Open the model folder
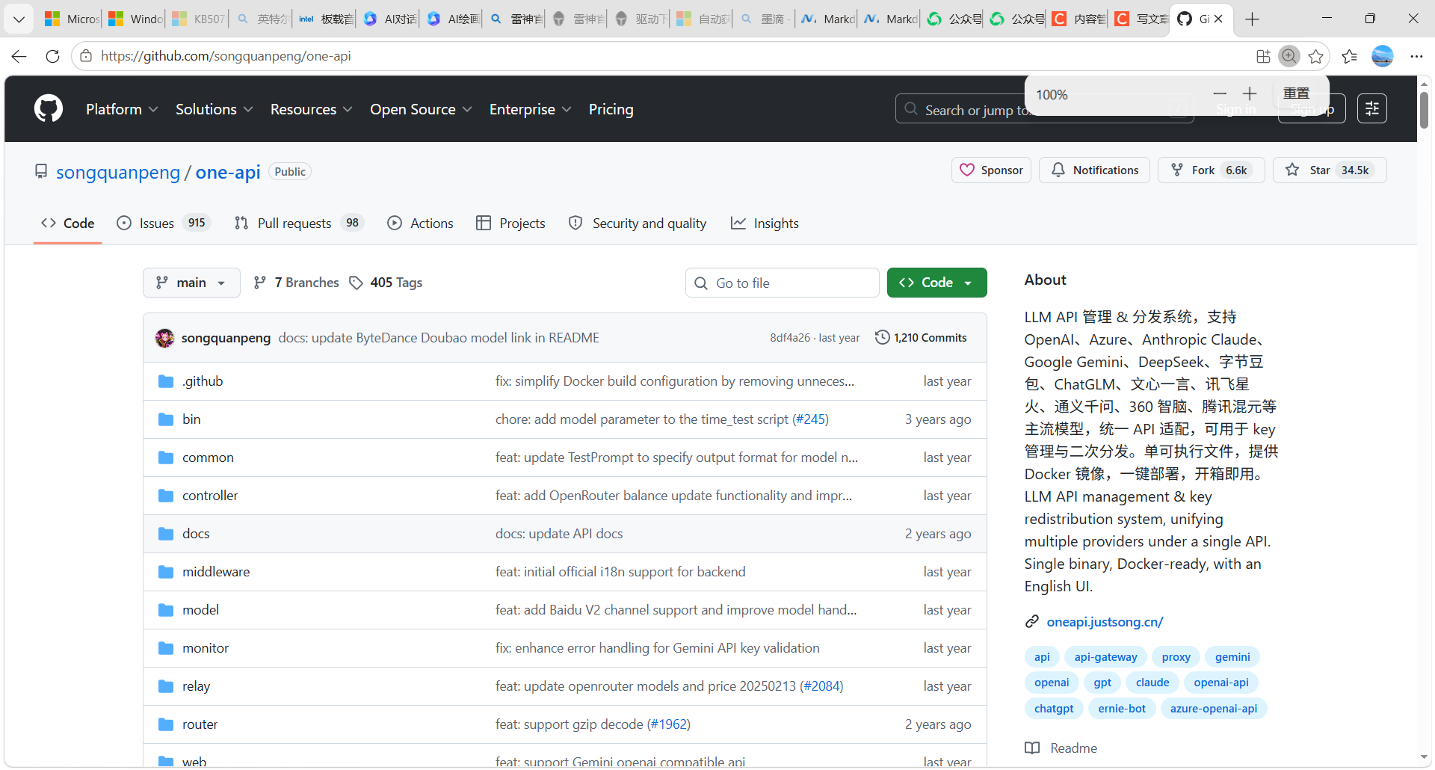The height and width of the screenshot is (770, 1435). pyautogui.click(x=200, y=610)
